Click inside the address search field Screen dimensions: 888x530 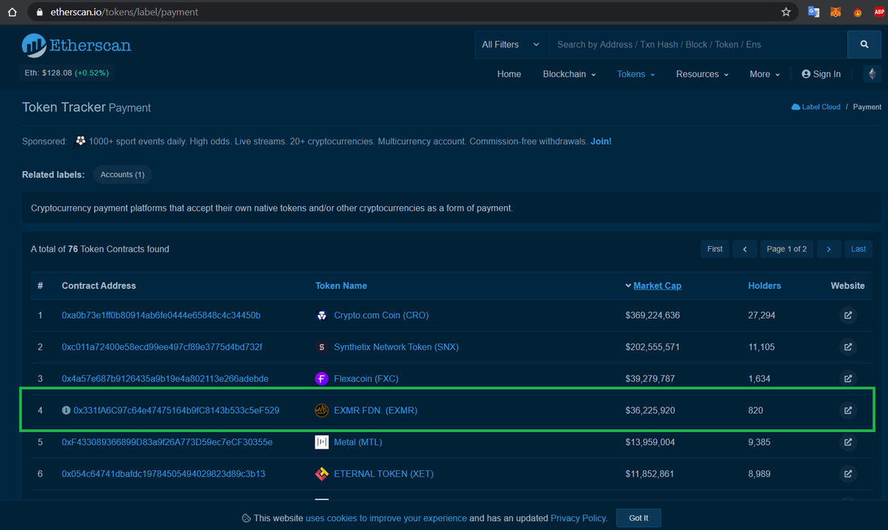click(x=699, y=44)
